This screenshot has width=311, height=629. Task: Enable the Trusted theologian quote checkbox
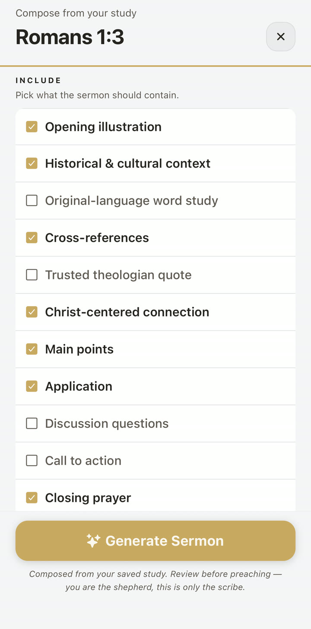pos(32,275)
